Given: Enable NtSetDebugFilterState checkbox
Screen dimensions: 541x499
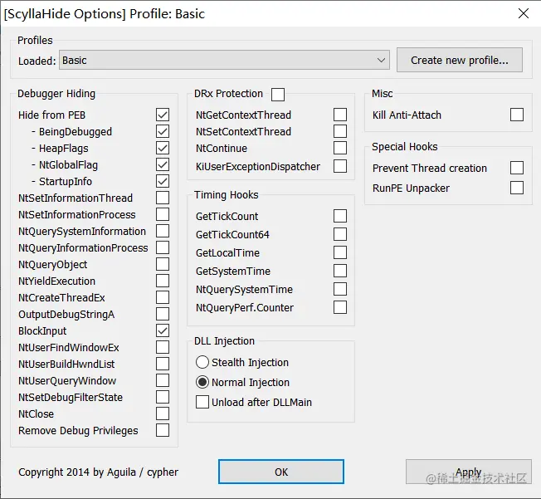Looking at the screenshot, I should coord(163,397).
